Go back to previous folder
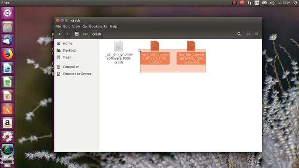The width and height of the screenshot is (299, 168). tap(60, 34)
